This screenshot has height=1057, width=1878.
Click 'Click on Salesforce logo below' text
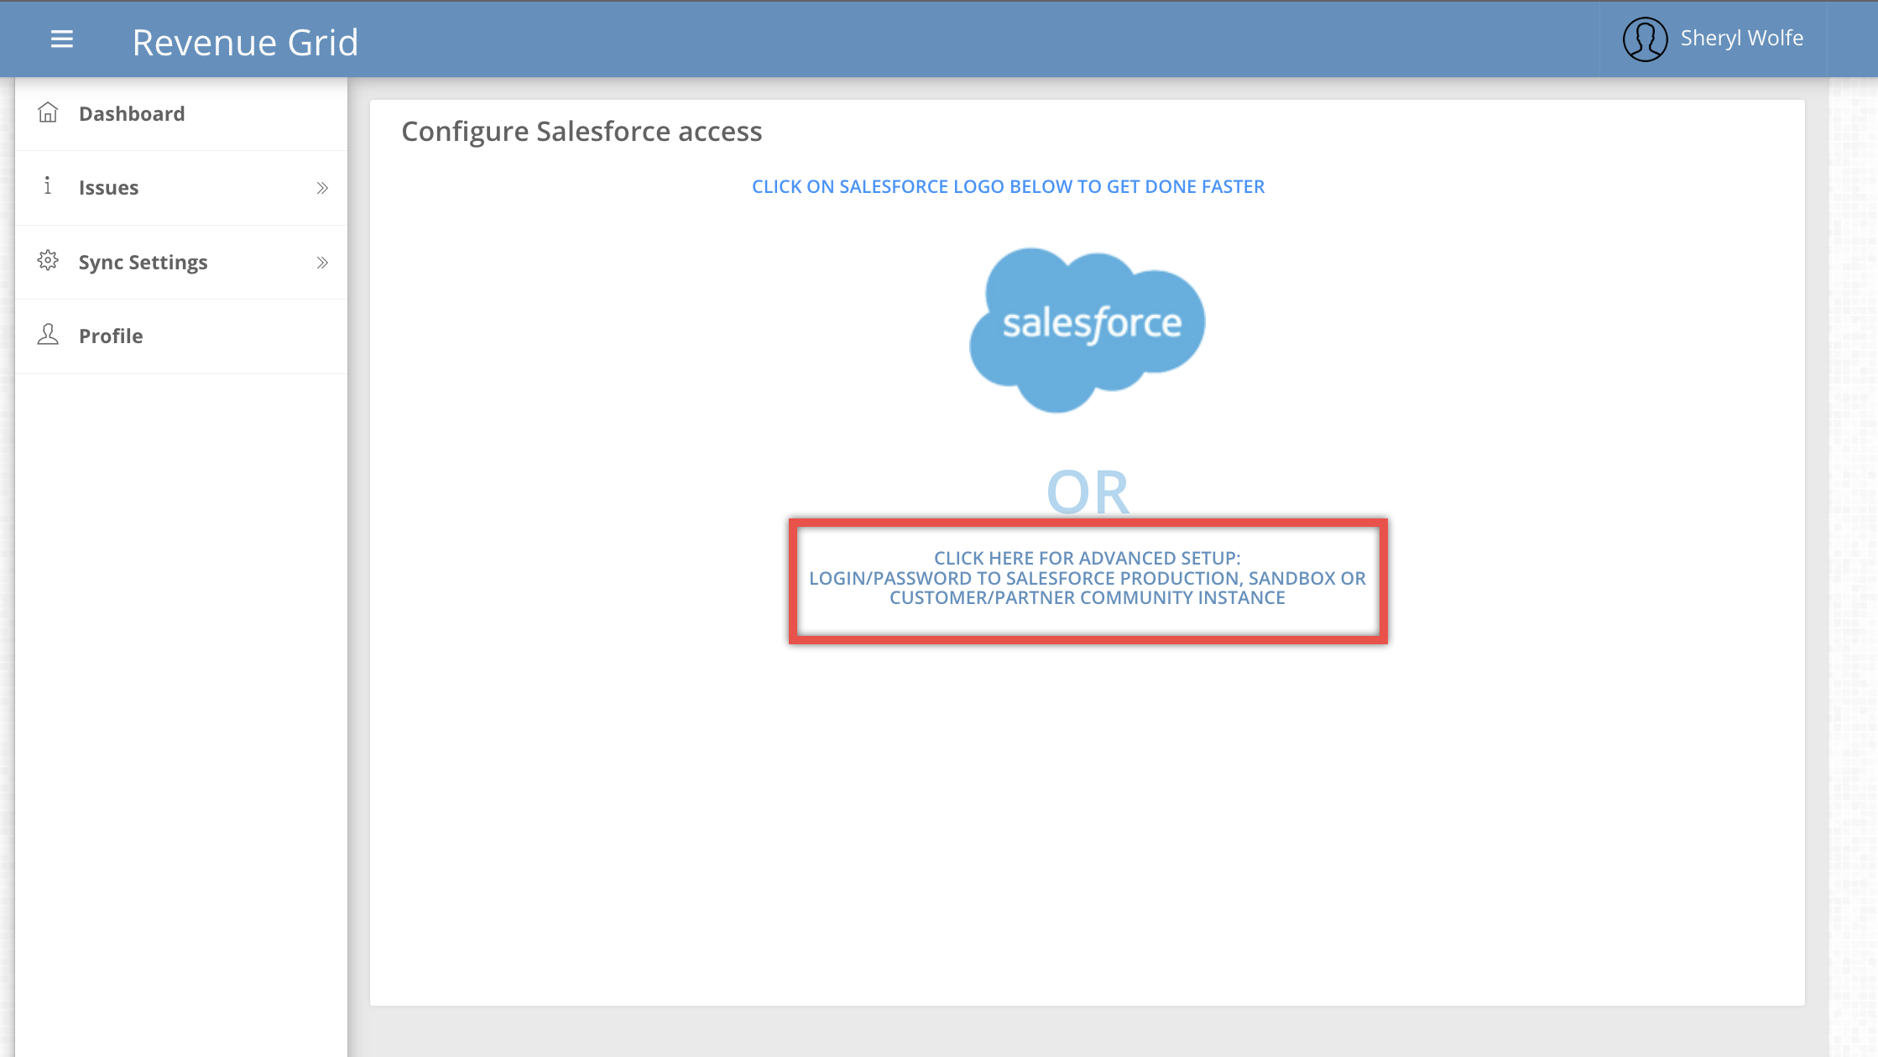tap(1008, 186)
